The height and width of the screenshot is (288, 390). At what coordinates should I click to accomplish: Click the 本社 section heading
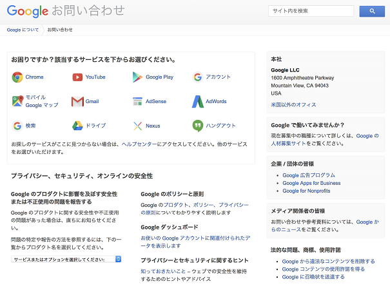277,59
